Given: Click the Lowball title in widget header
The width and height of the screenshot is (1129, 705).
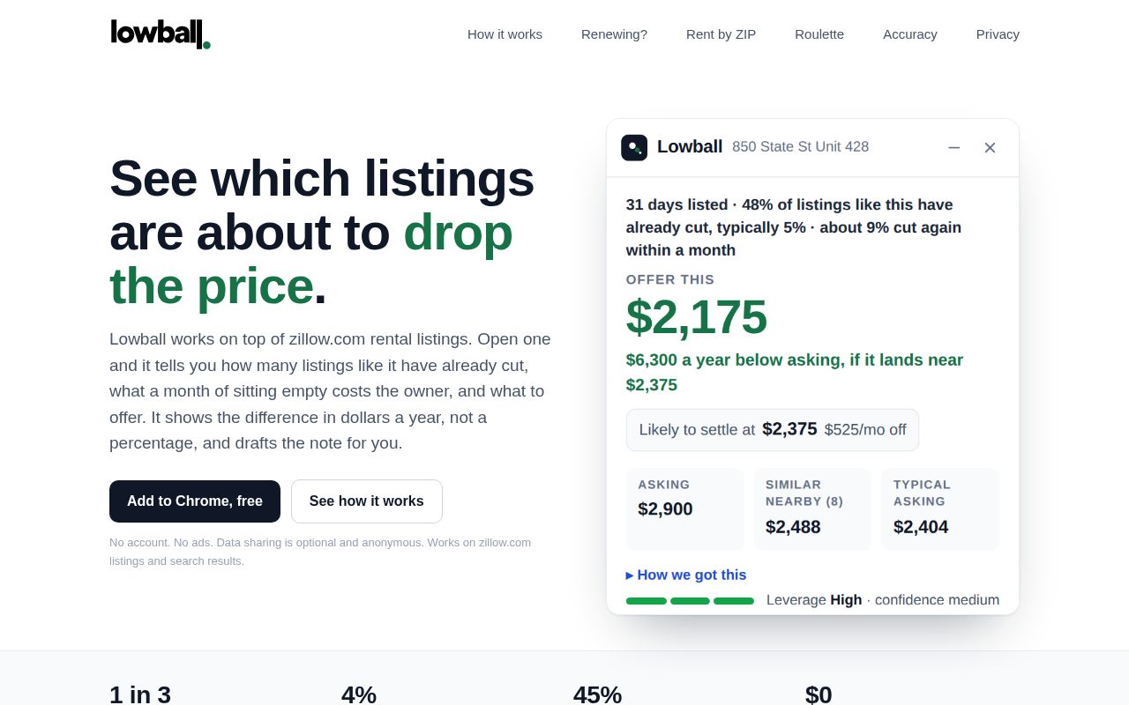Looking at the screenshot, I should pyautogui.click(x=690, y=147).
